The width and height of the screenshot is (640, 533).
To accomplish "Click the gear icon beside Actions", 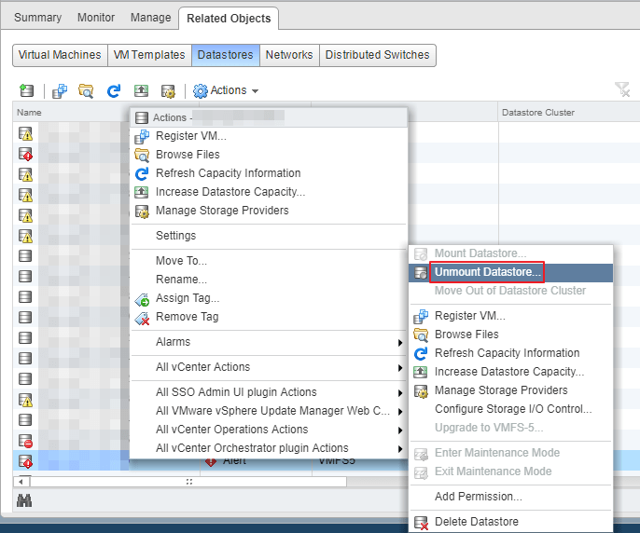I will (200, 91).
